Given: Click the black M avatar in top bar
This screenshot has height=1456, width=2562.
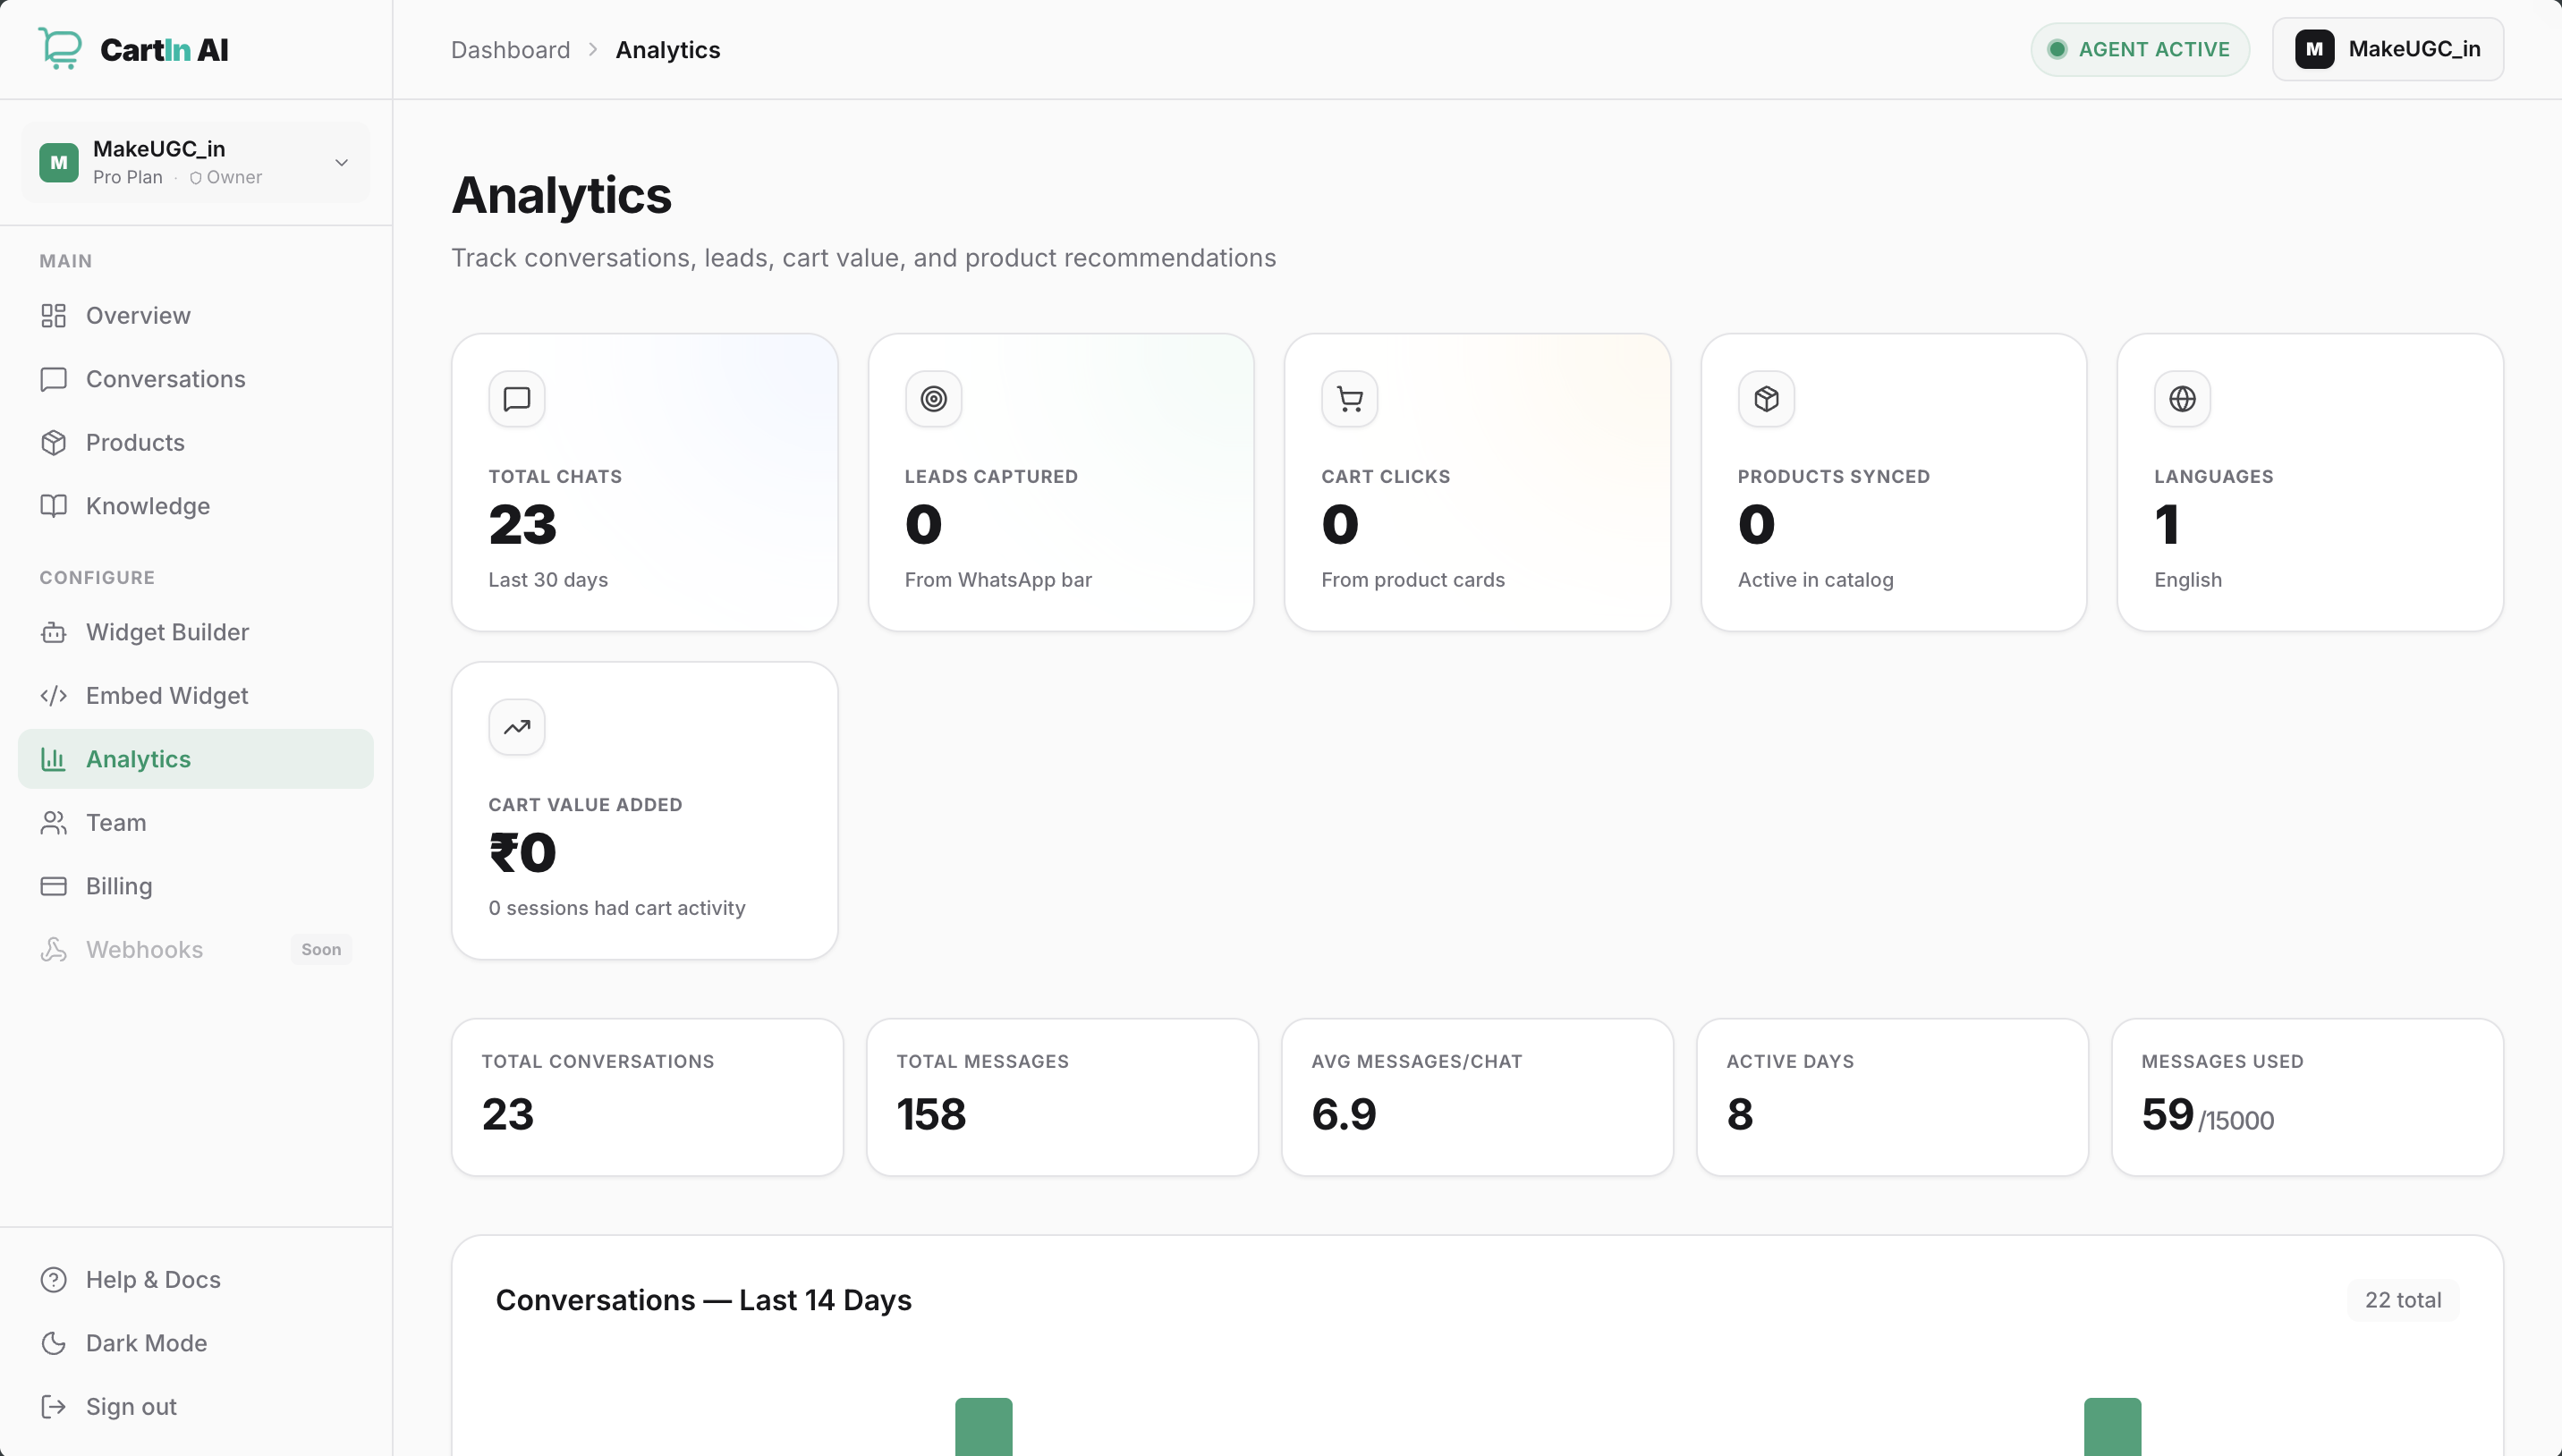Looking at the screenshot, I should [2314, 49].
